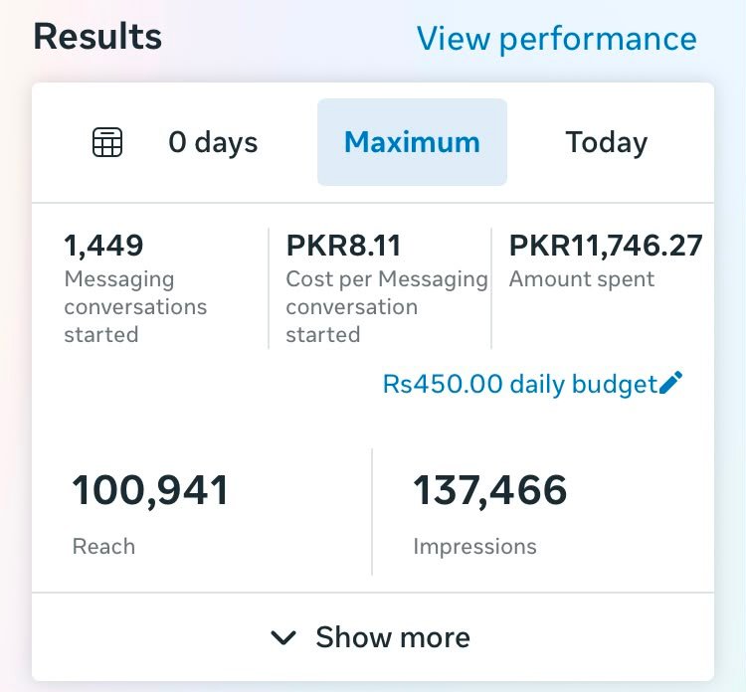Click the Show more chevron arrow

(x=283, y=637)
